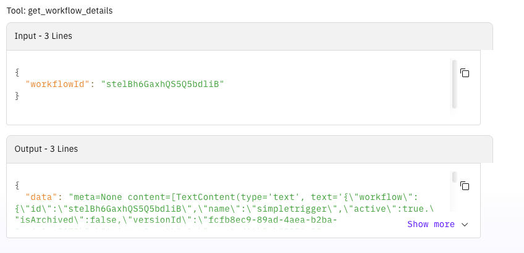524x253 pixels.
Task: Expand output using chevron beside Show more
Action: point(465,225)
